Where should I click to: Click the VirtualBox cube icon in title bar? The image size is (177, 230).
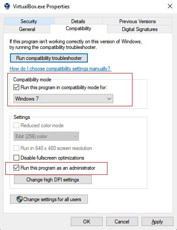[x=7, y=6]
